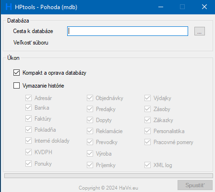Toggle the Objednávky checkbox

click(x=90, y=98)
